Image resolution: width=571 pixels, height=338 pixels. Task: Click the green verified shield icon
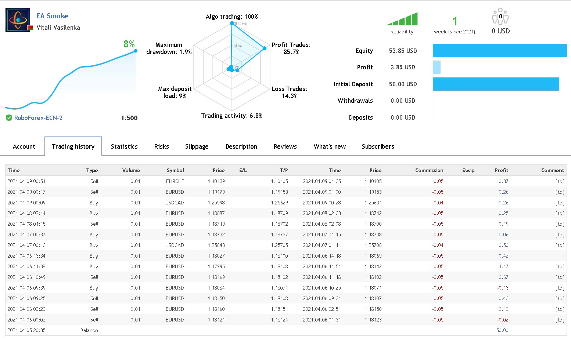[9, 118]
